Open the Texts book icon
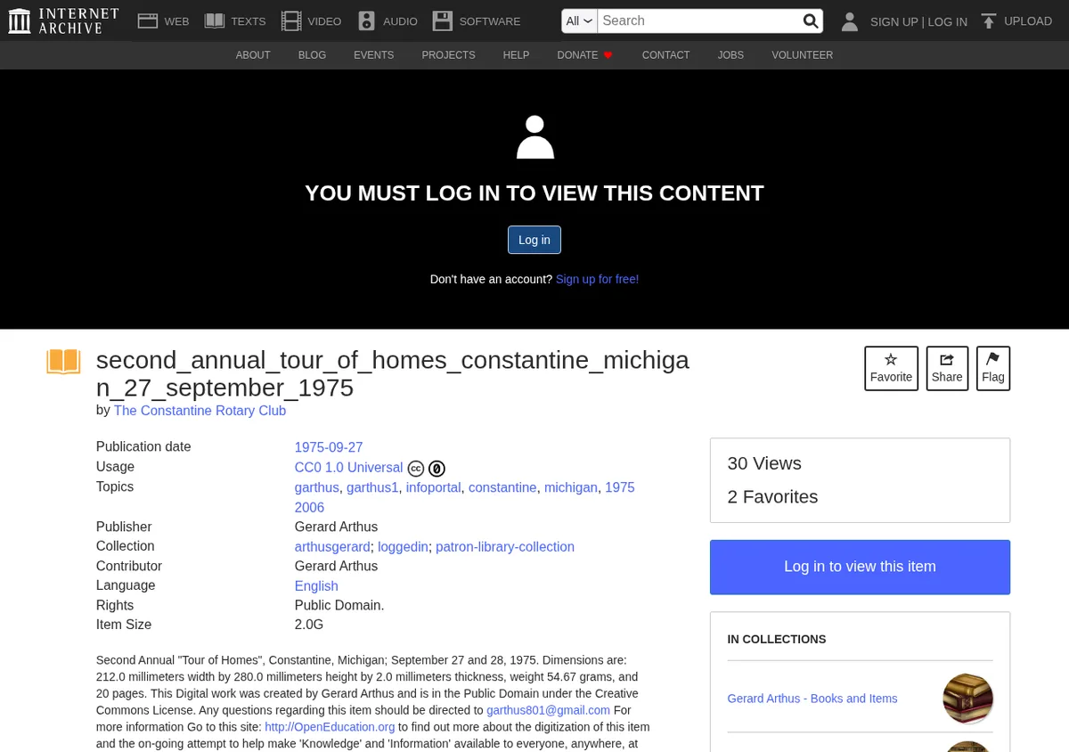 (x=214, y=20)
